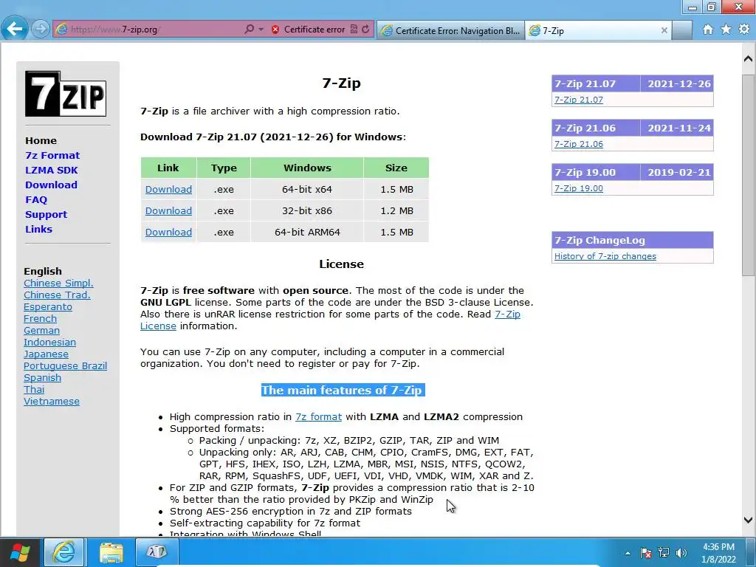756x567 pixels.
Task: Open the Windows Start button
Action: 20,552
